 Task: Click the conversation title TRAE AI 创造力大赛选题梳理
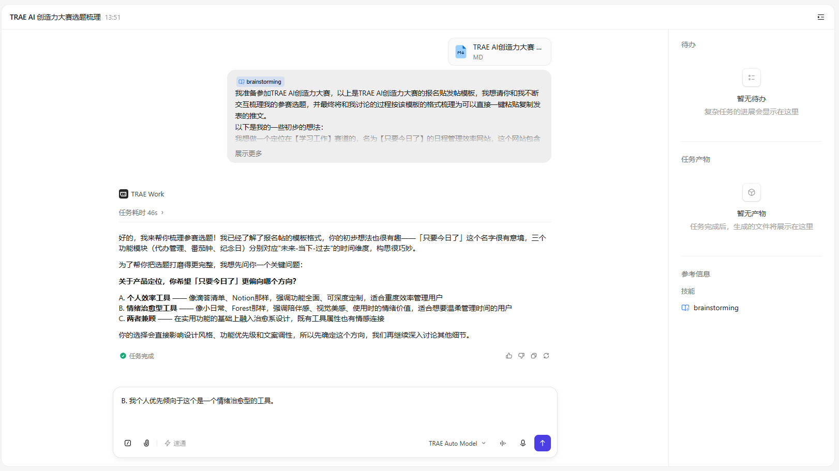click(55, 17)
